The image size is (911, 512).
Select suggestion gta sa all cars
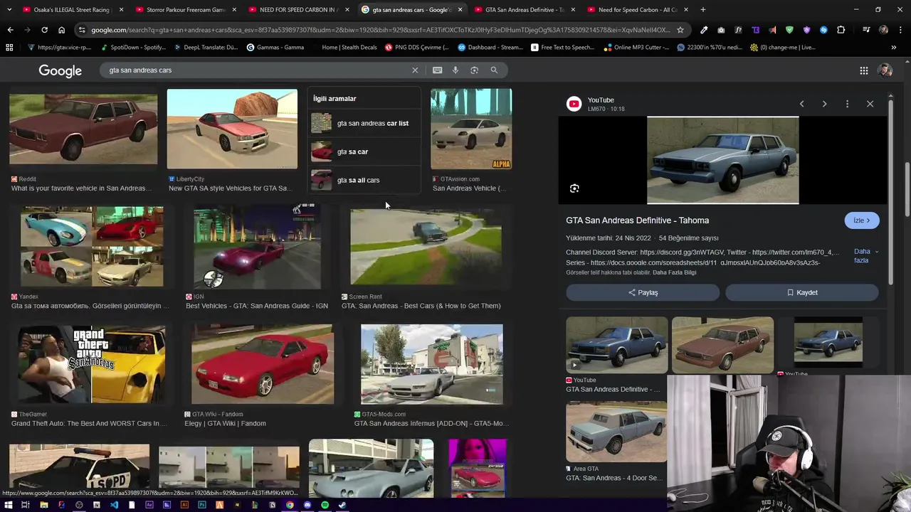[364, 180]
